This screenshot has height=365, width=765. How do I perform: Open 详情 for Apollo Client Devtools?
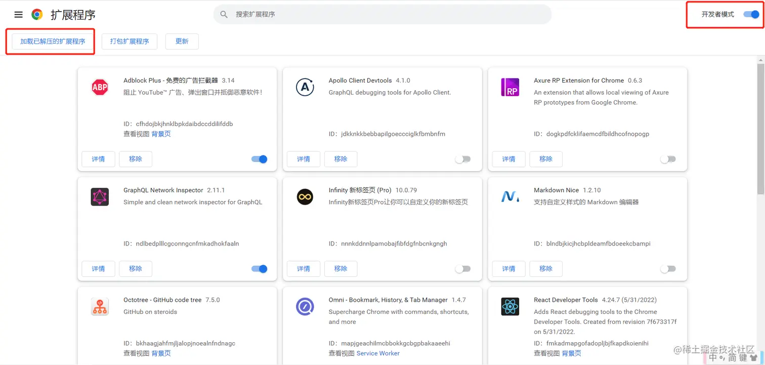[304, 159]
